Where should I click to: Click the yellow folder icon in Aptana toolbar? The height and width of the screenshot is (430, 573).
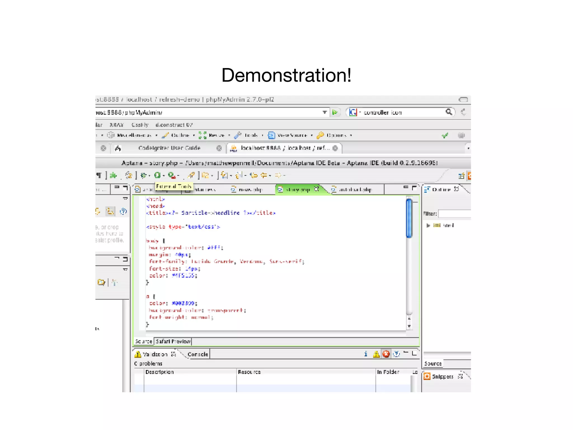point(205,176)
